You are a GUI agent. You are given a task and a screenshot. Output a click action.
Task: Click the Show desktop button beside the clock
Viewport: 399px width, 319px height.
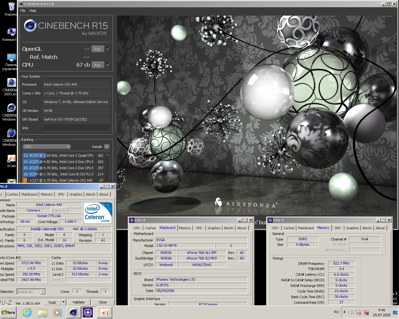tap(396, 312)
